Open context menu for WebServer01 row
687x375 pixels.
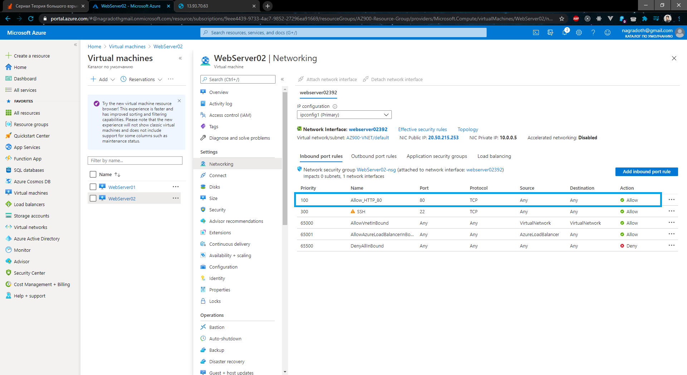point(176,187)
